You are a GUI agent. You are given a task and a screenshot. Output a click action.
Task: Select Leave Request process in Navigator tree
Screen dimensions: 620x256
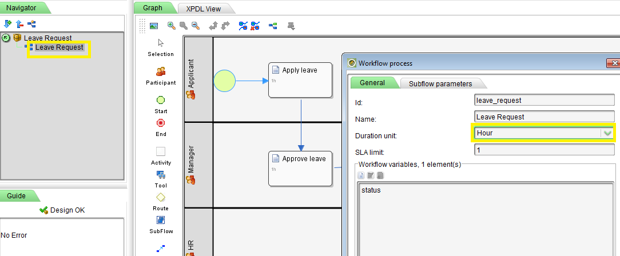pyautogui.click(x=59, y=47)
